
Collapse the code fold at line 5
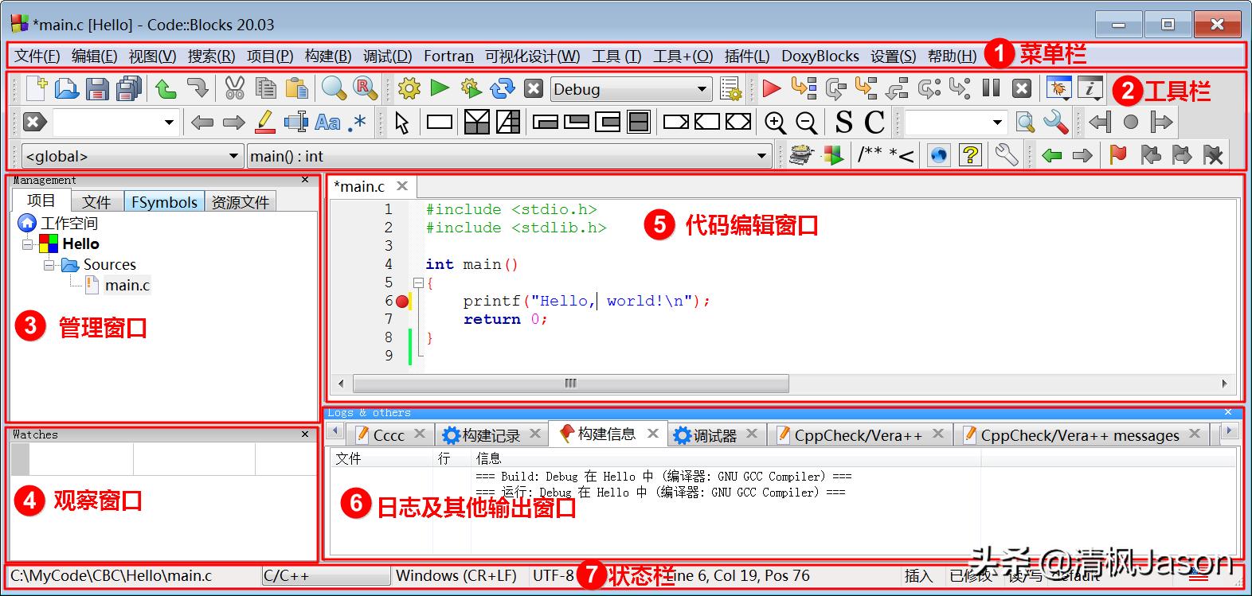(x=417, y=282)
